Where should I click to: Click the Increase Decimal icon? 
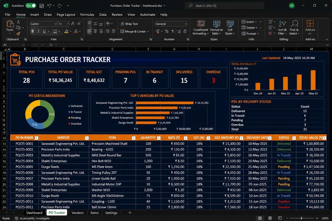click(x=179, y=31)
